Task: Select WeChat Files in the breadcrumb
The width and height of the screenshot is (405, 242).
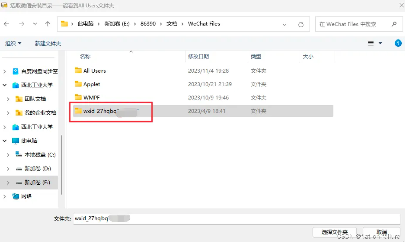Action: click(x=204, y=24)
